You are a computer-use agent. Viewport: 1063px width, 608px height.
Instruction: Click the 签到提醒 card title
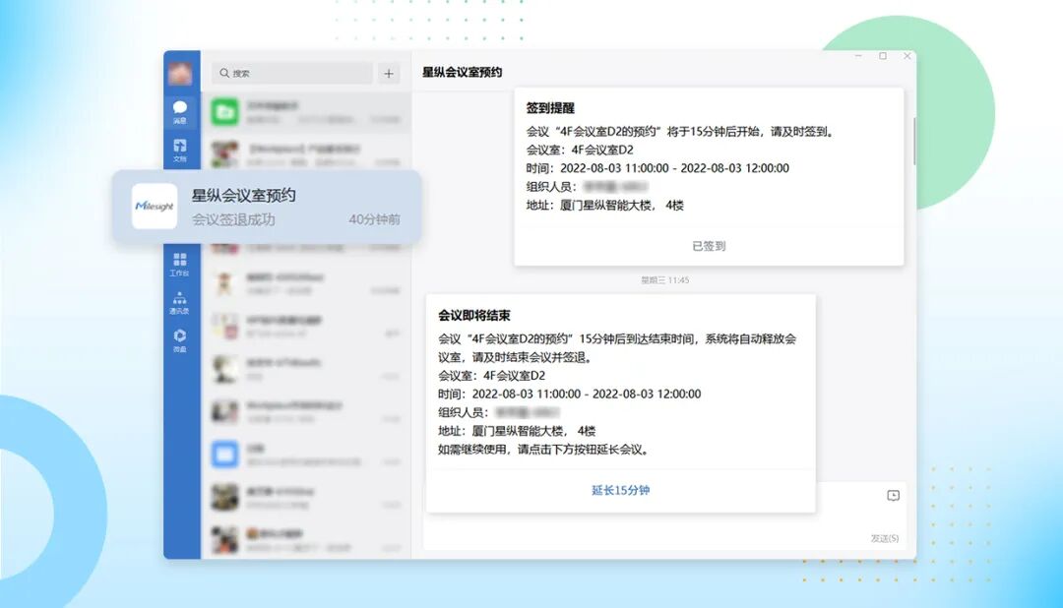point(550,108)
